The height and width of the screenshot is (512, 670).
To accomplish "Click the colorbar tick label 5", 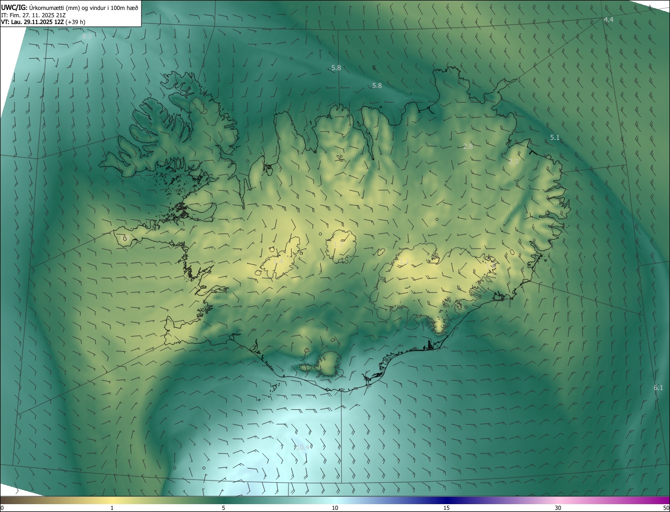I will [x=224, y=508].
